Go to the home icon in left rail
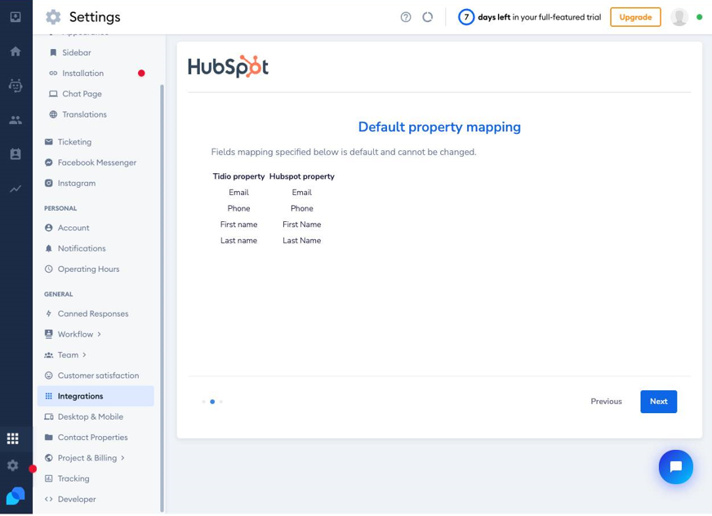Viewport: 712px width, 516px height. pos(16,51)
